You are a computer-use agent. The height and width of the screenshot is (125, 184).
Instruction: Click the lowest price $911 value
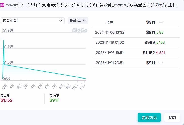click(54, 100)
